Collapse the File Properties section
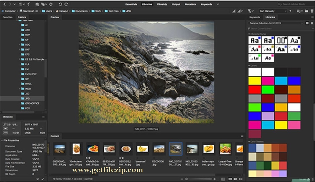Viewport: 315px width, 182px height. pos(2,140)
